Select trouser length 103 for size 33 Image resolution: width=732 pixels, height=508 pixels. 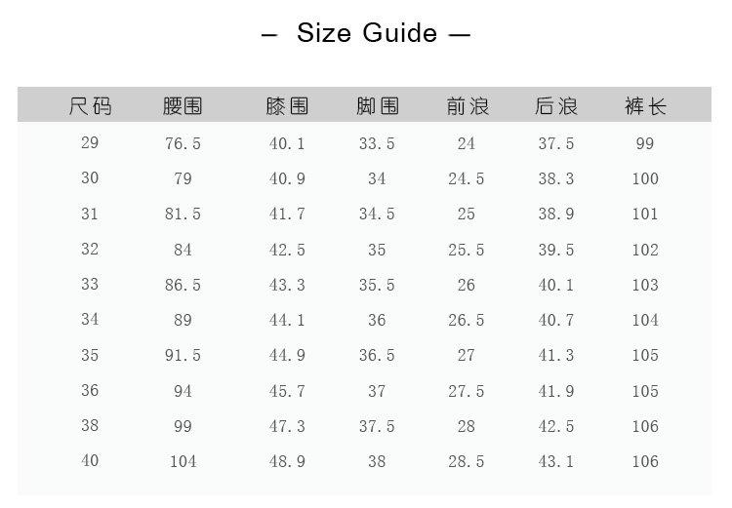click(645, 285)
